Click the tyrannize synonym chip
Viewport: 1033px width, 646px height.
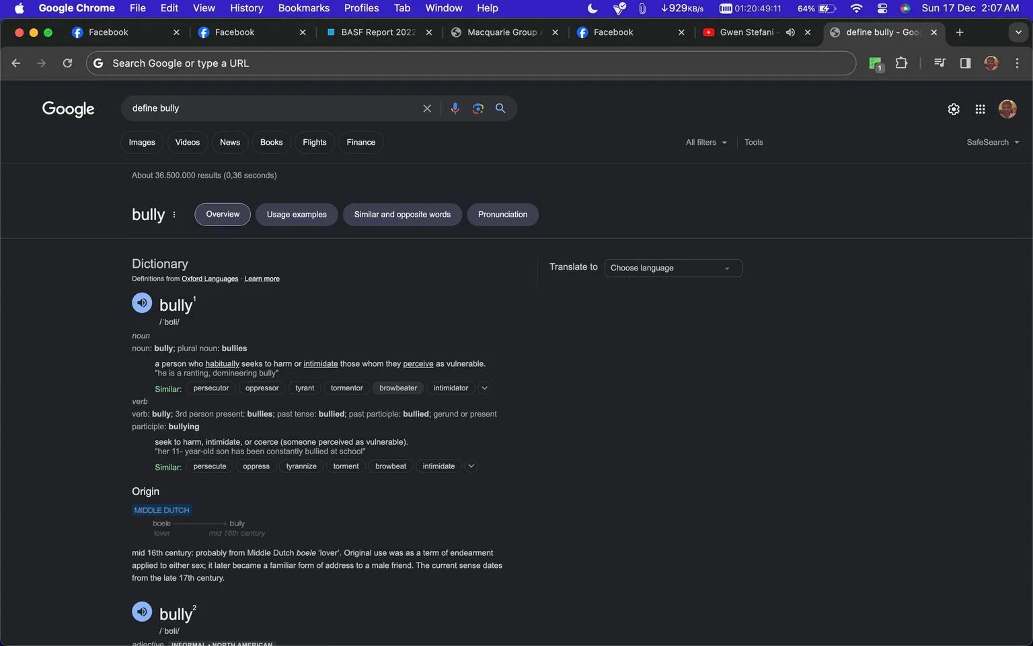[301, 466]
